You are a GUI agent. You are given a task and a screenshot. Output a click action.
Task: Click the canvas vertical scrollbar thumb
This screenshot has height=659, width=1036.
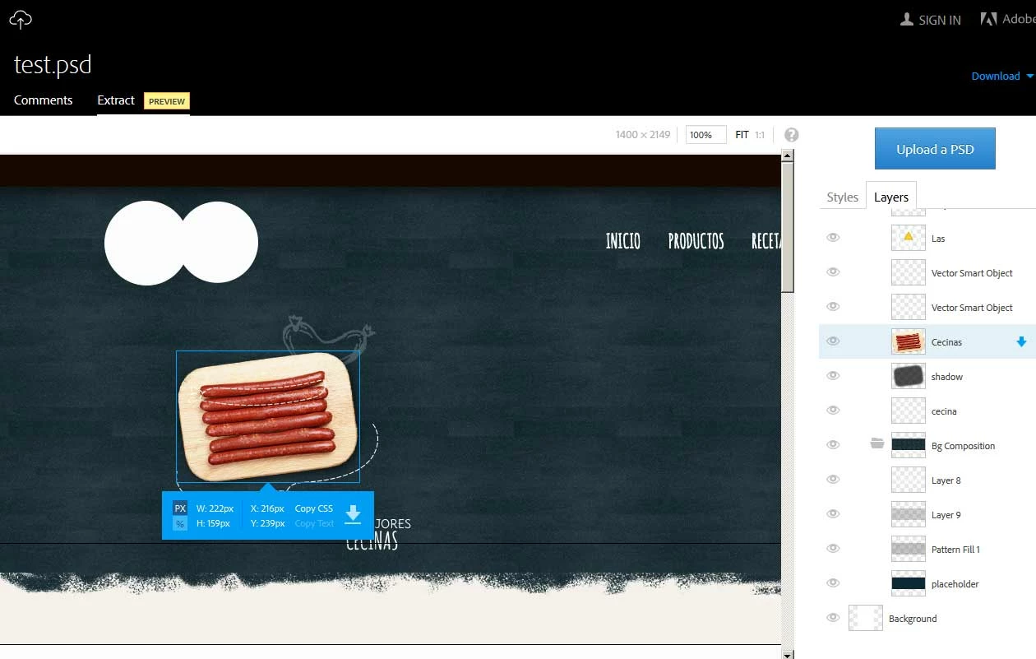788,227
